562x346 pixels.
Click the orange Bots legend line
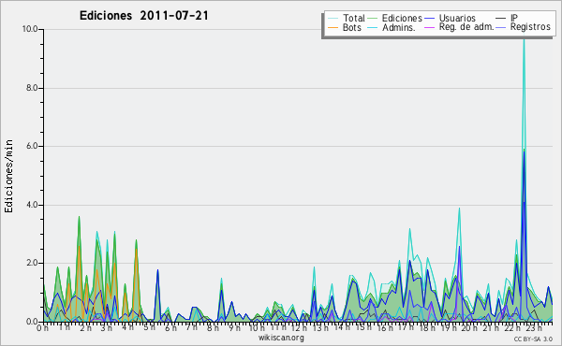(333, 27)
